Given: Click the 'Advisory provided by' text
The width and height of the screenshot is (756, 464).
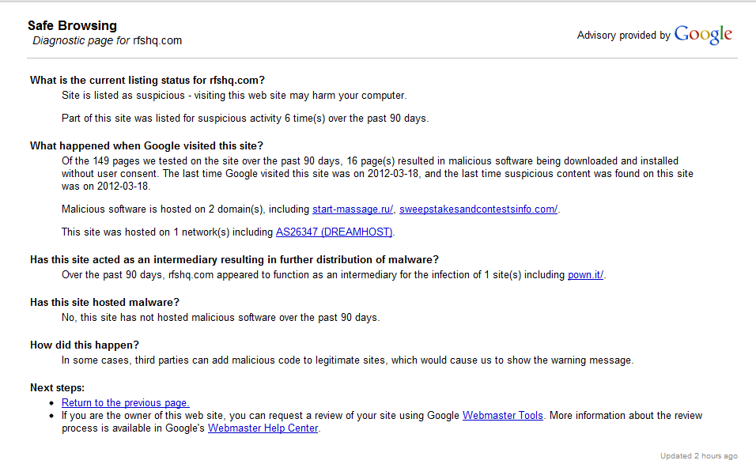Looking at the screenshot, I should pyautogui.click(x=623, y=36).
